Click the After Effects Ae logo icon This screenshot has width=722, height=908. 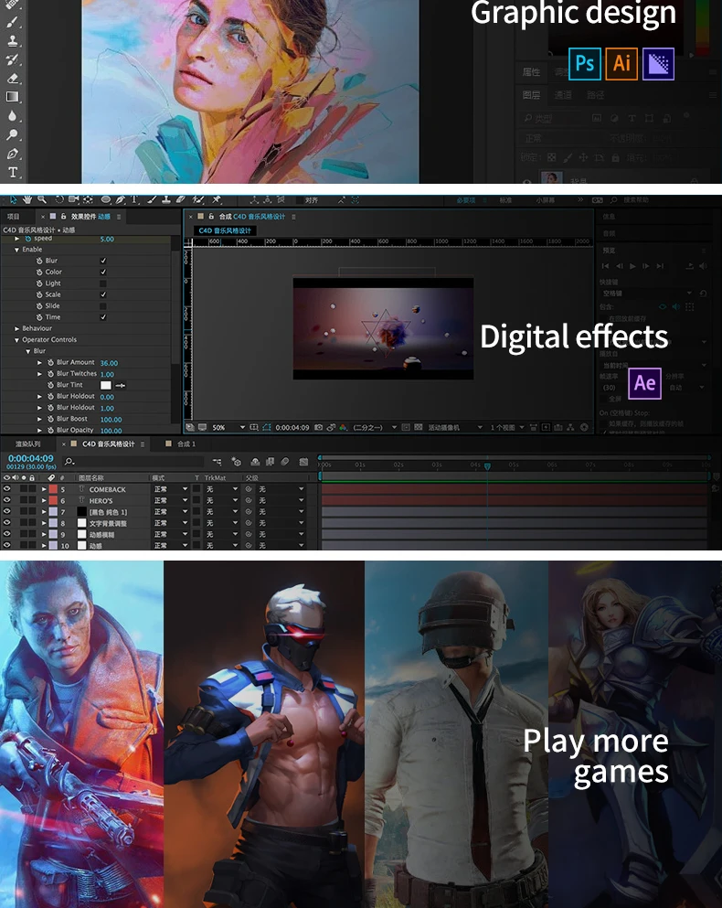[645, 383]
